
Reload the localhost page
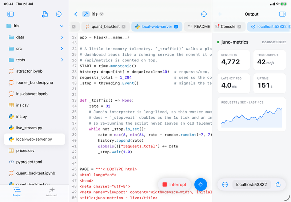[278, 185]
